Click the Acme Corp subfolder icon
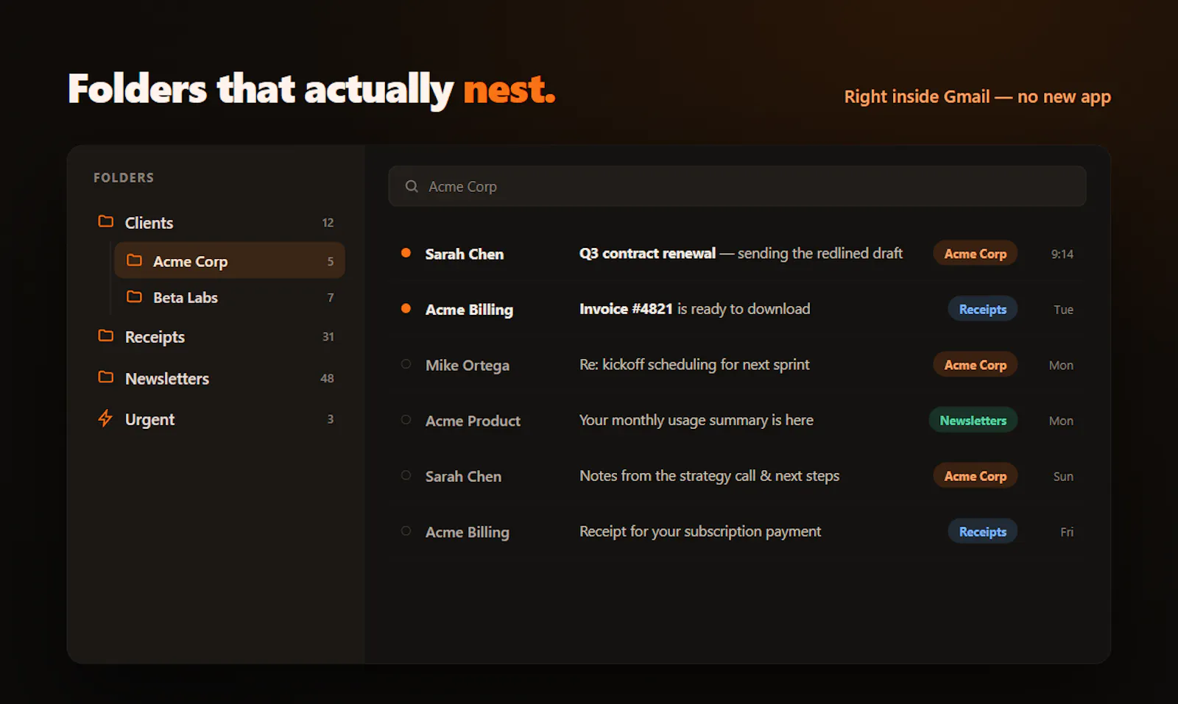Viewport: 1178px width, 704px height. (134, 260)
